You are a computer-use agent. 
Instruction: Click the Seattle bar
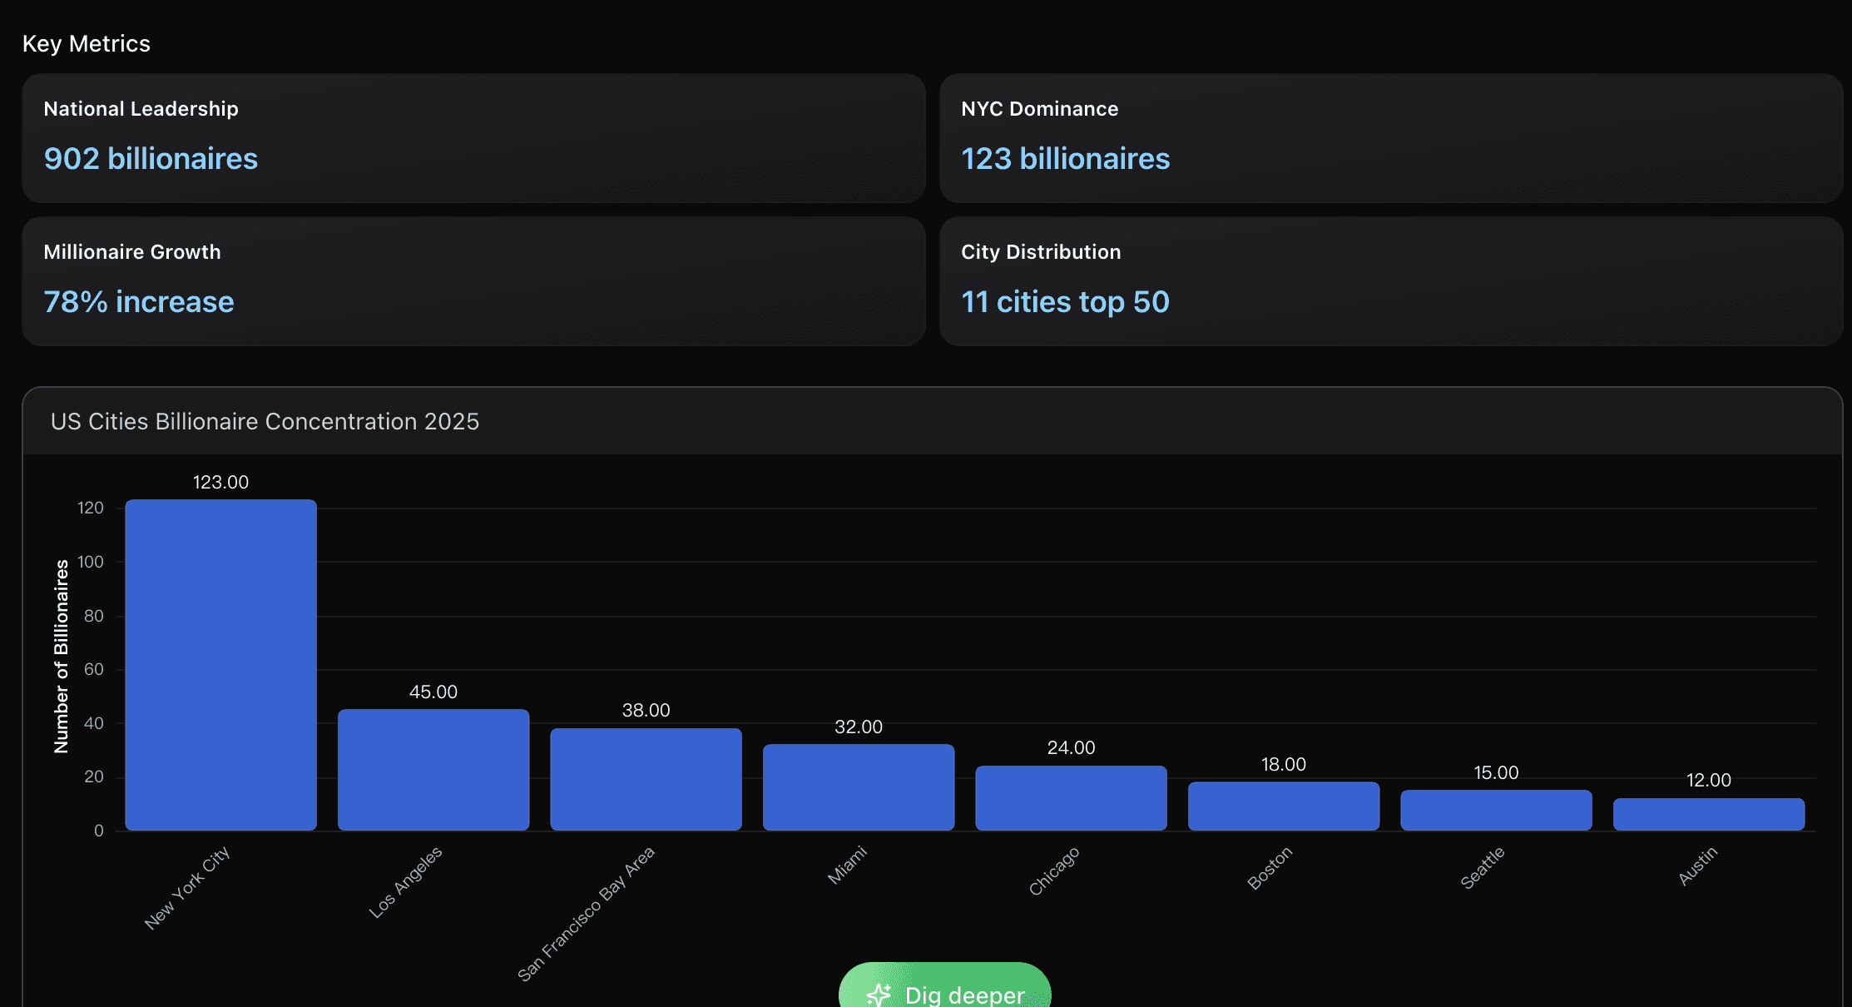pos(1496,810)
